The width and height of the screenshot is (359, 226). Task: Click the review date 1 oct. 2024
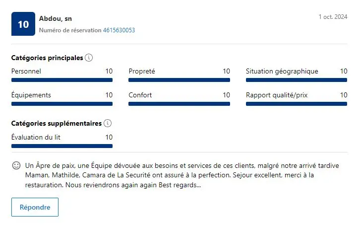tap(333, 17)
